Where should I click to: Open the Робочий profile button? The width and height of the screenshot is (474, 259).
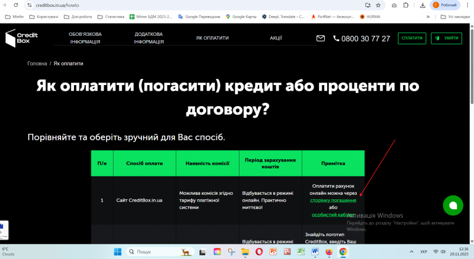point(445,5)
